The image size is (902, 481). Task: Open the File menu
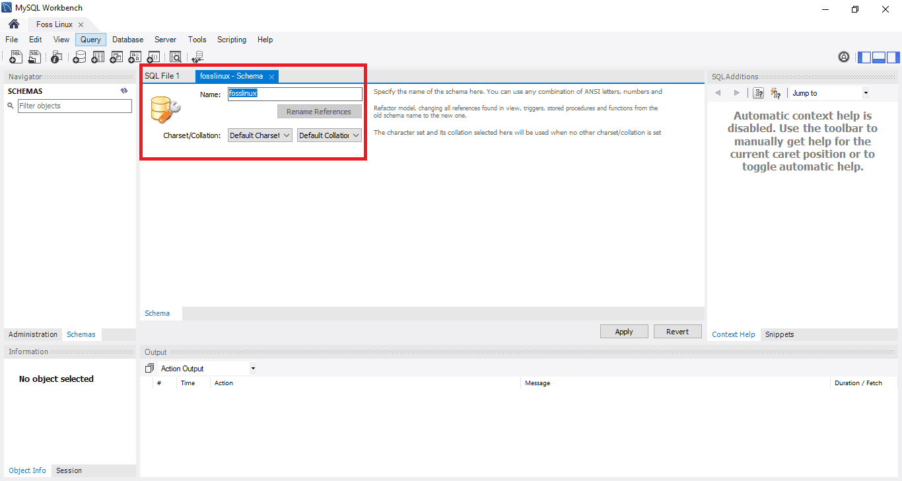pyautogui.click(x=12, y=40)
